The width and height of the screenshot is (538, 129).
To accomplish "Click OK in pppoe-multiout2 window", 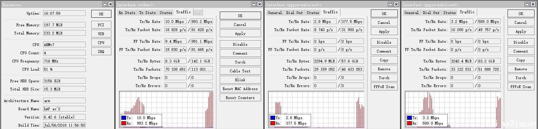I will coord(521,14).
